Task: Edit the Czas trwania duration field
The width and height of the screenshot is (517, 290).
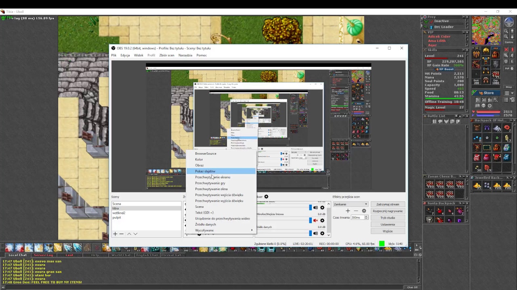Action: click(359, 217)
